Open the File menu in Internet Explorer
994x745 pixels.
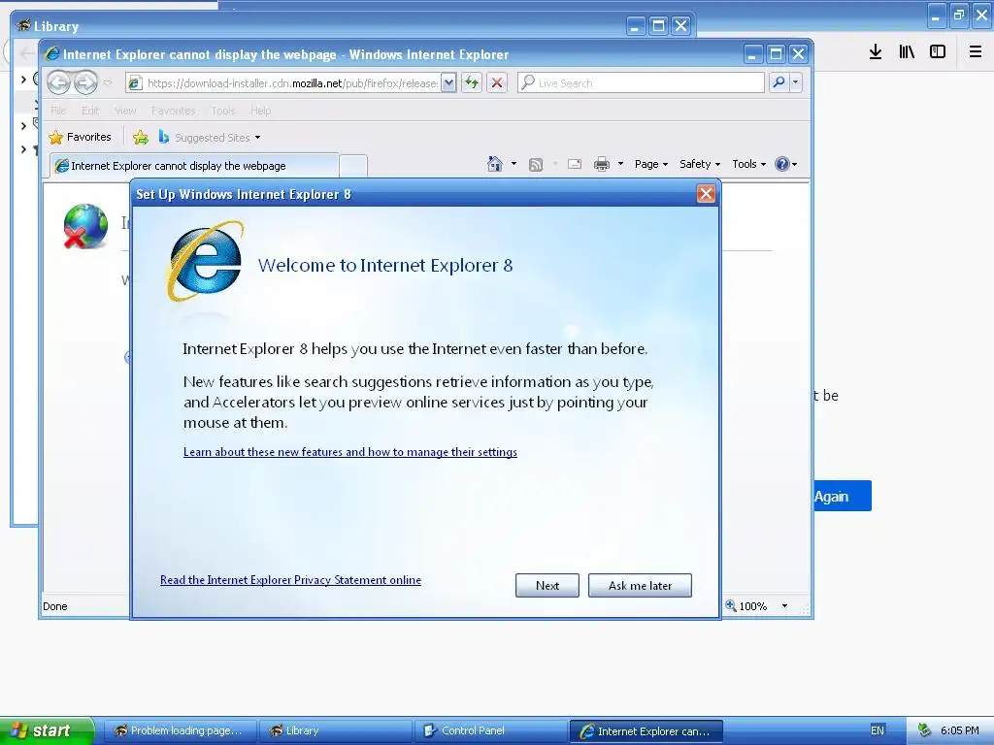click(58, 111)
